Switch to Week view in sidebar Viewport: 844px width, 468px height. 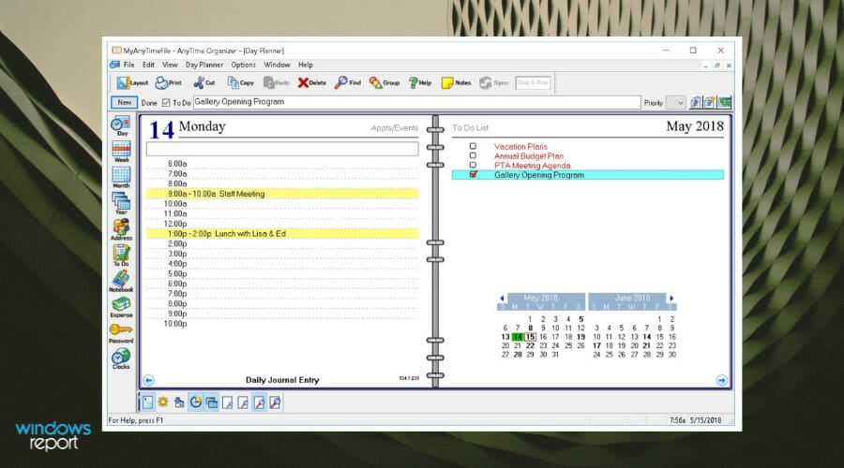coord(121,152)
